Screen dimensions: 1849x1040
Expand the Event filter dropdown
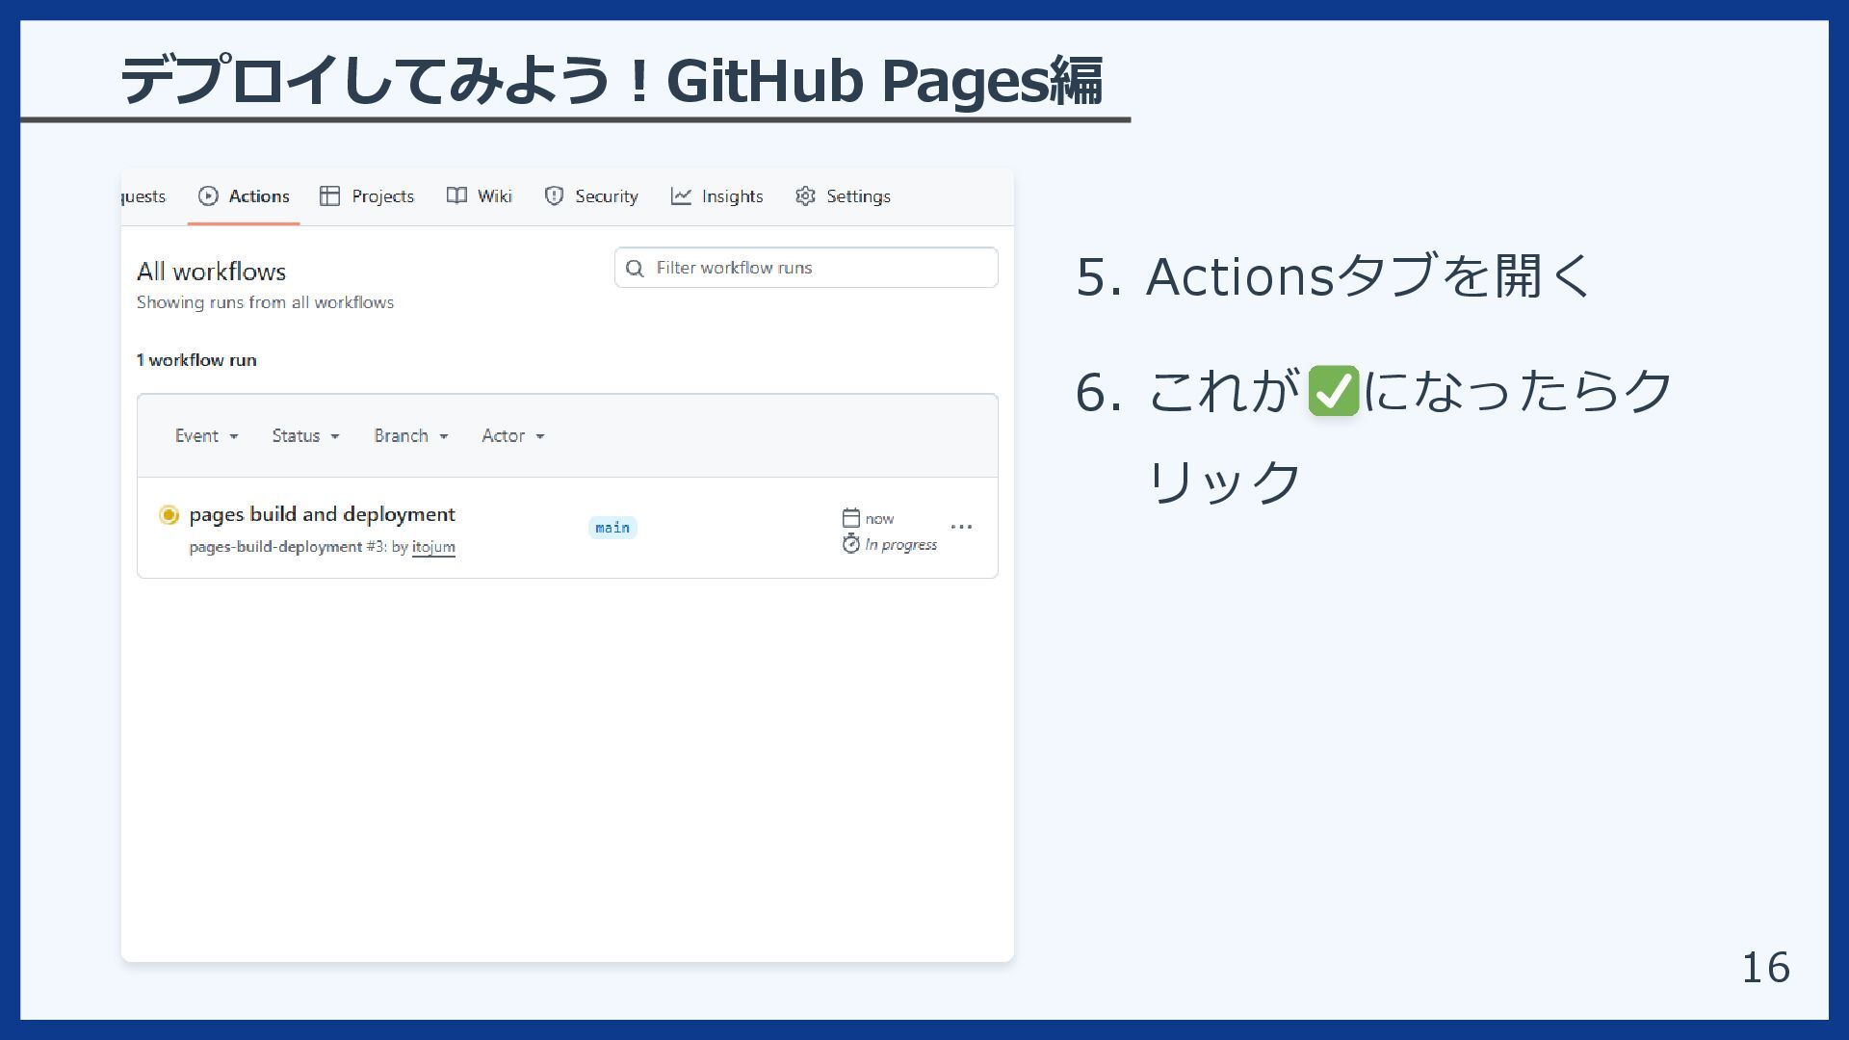206,436
